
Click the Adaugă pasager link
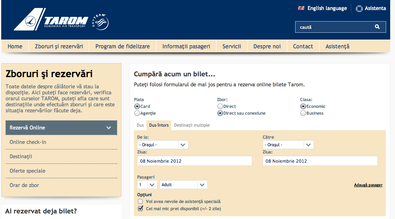368,185
